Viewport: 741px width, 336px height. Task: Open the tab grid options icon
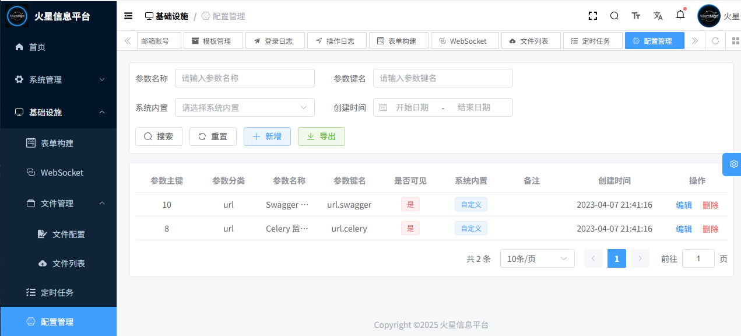coord(736,41)
